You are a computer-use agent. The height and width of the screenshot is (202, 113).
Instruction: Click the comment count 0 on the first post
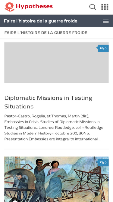click(x=105, y=48)
